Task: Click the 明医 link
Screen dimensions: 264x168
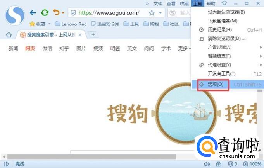Action: tap(115, 48)
